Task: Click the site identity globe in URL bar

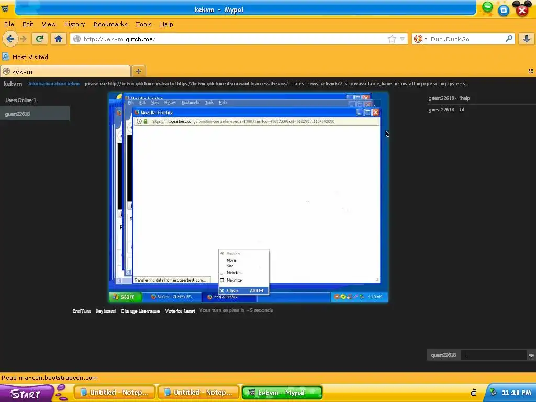Action: click(x=77, y=39)
